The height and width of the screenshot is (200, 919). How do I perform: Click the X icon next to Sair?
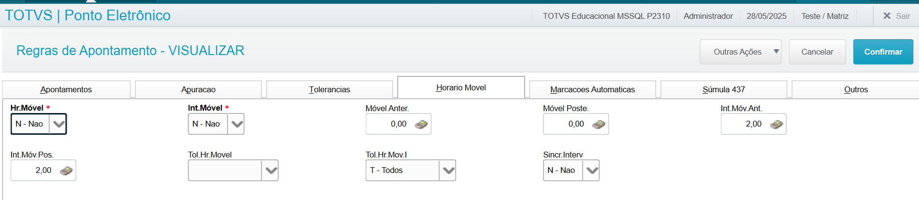[887, 16]
